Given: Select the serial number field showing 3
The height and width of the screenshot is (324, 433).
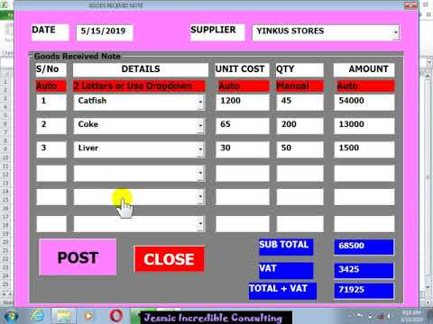Looking at the screenshot, I should click(51, 149).
